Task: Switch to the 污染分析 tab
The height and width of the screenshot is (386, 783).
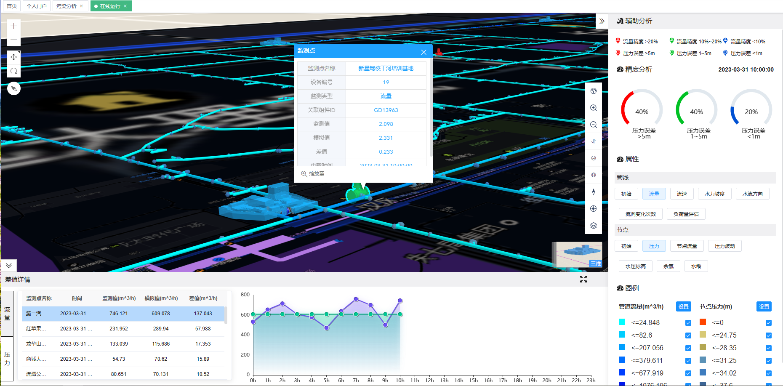Action: tap(66, 6)
